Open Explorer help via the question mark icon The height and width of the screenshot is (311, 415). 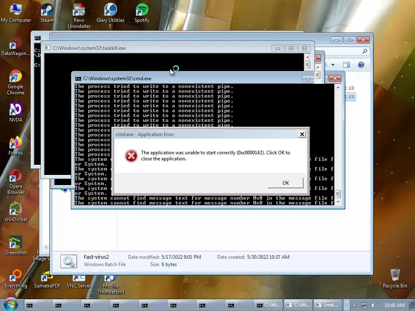[x=361, y=65]
